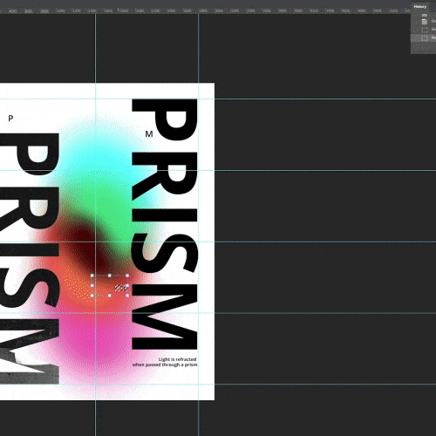The width and height of the screenshot is (436, 436).
Task: Grab the top-left transform handle
Action: (x=92, y=276)
